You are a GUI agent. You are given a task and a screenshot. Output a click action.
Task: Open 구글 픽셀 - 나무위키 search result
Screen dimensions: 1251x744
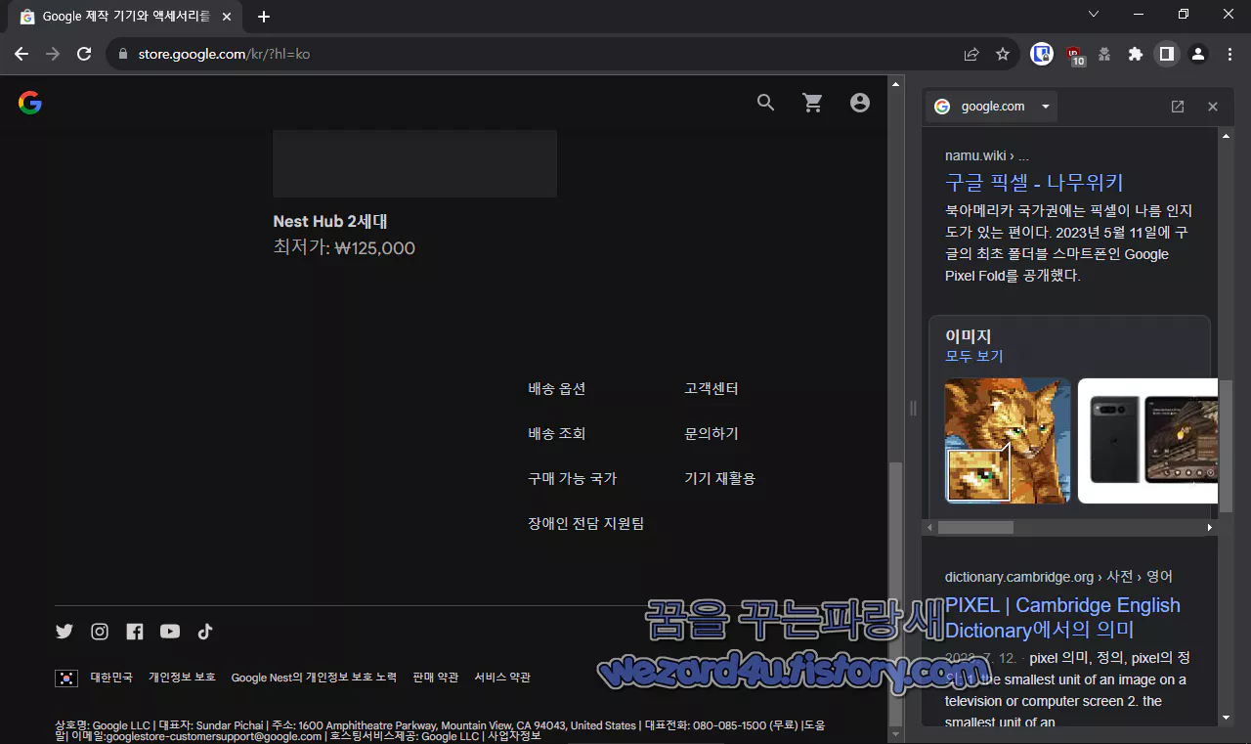1034,182
